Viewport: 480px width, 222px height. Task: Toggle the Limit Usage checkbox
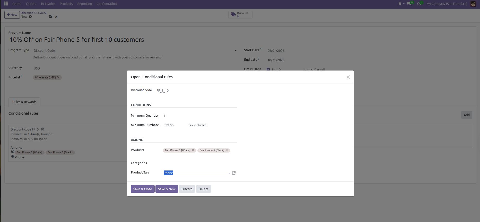tap(268, 69)
